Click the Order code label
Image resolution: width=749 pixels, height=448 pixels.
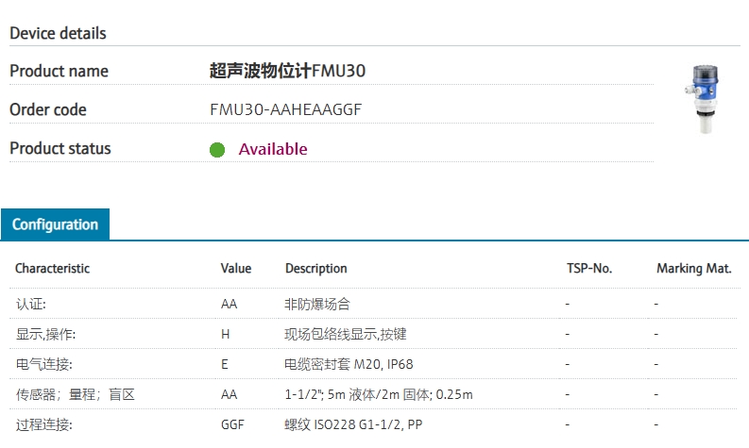pos(48,109)
